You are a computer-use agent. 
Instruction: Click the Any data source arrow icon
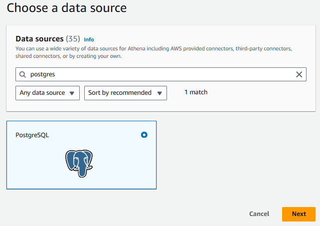point(72,93)
